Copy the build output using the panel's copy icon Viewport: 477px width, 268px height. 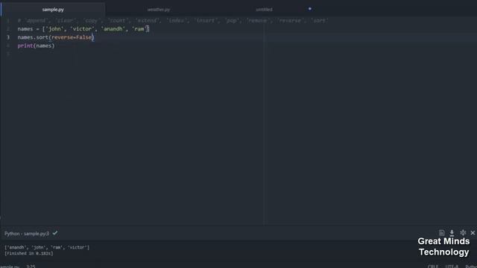(x=442, y=233)
